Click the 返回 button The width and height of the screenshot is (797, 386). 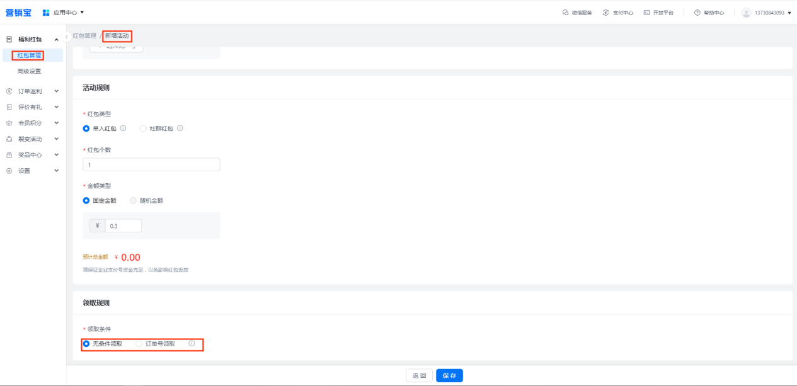pos(419,376)
